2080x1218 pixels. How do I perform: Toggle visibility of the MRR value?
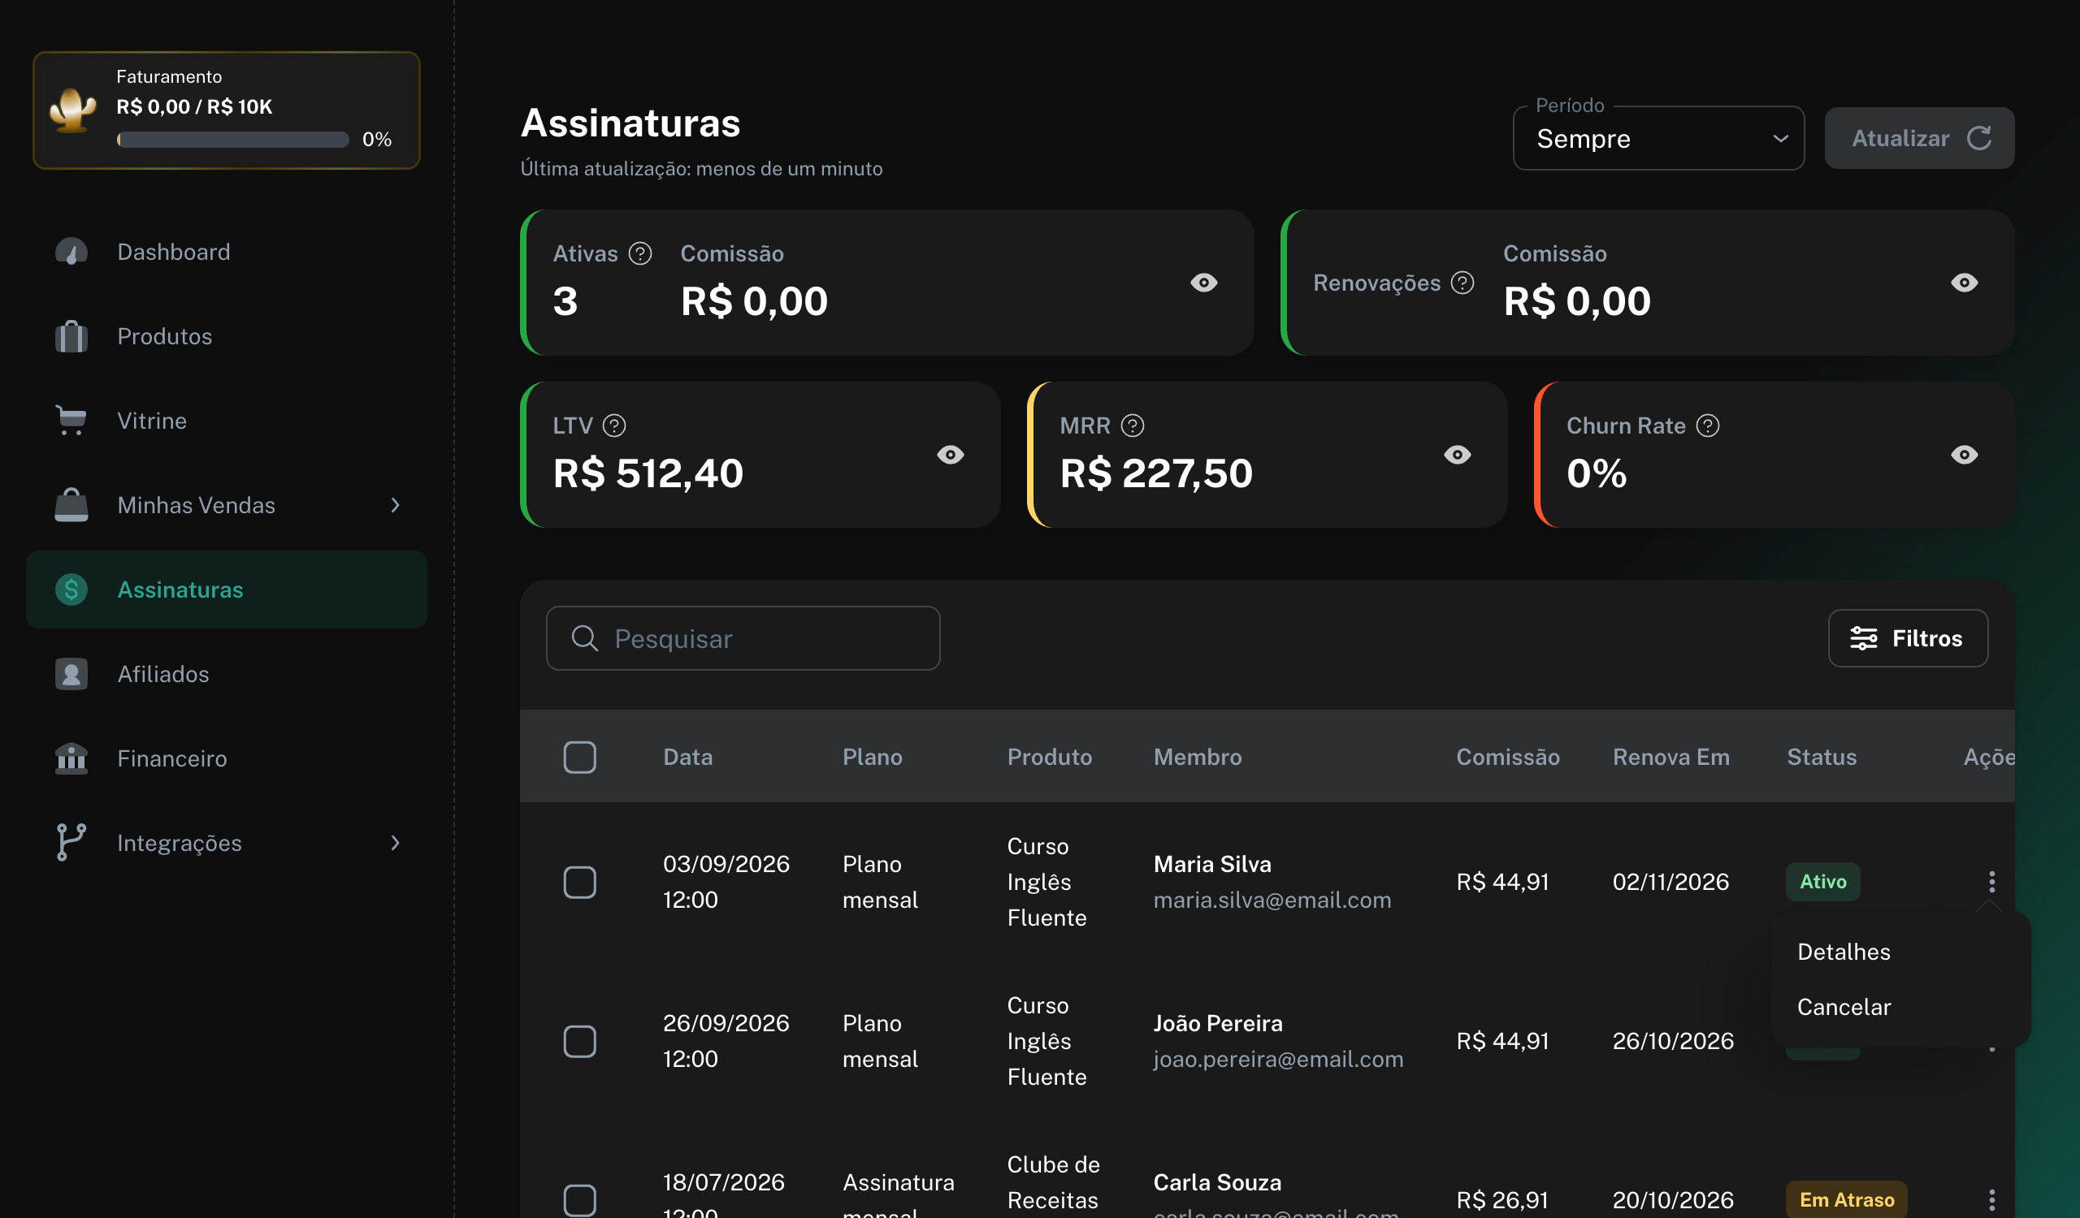pos(1458,455)
